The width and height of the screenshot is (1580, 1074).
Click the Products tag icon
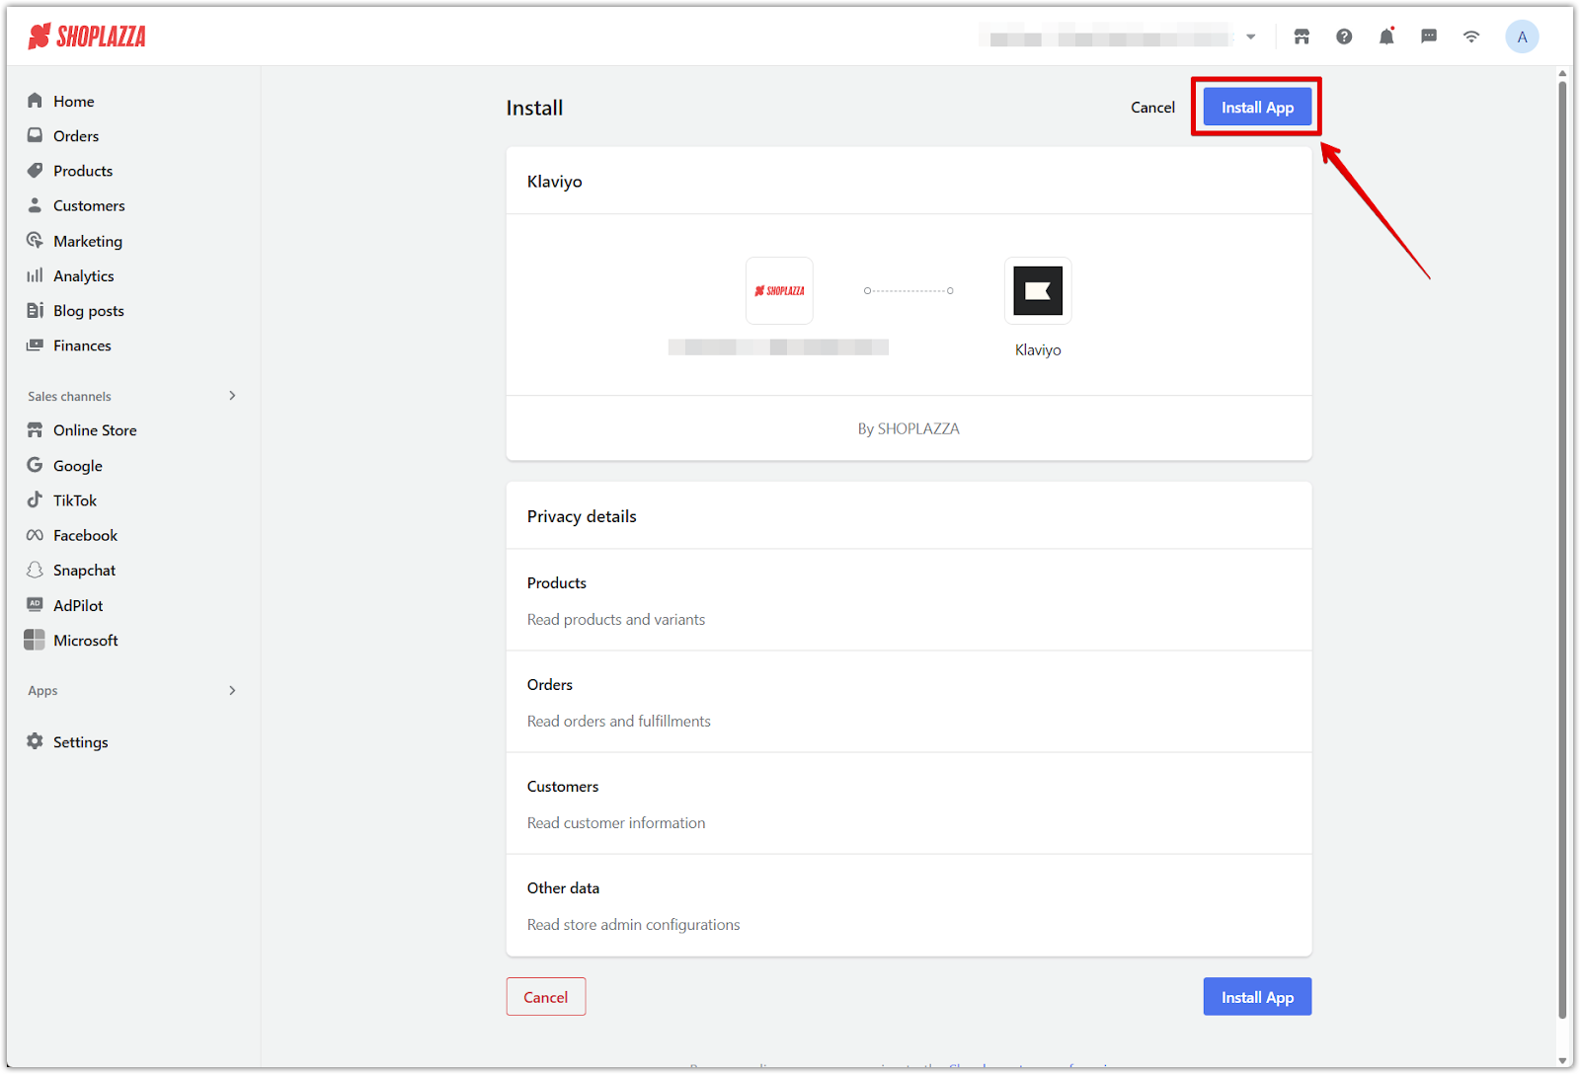pyautogui.click(x=36, y=170)
